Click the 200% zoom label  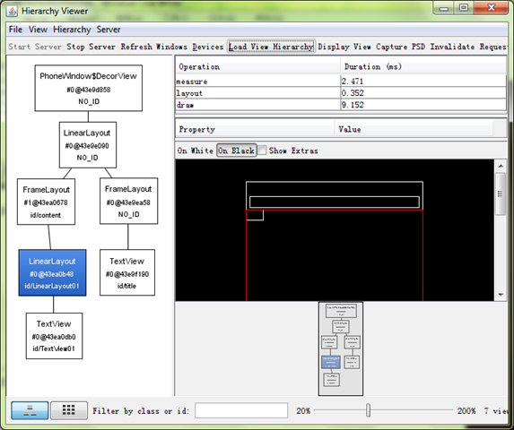click(x=466, y=410)
